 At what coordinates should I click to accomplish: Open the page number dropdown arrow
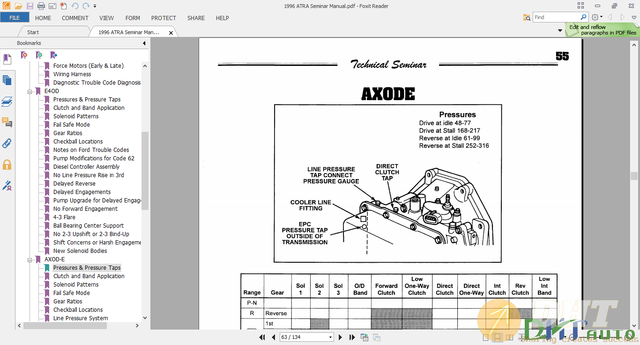point(330,337)
